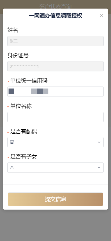111x241 pixels.
Task: Click the 身份证号 label
Action: click(x=18, y=55)
